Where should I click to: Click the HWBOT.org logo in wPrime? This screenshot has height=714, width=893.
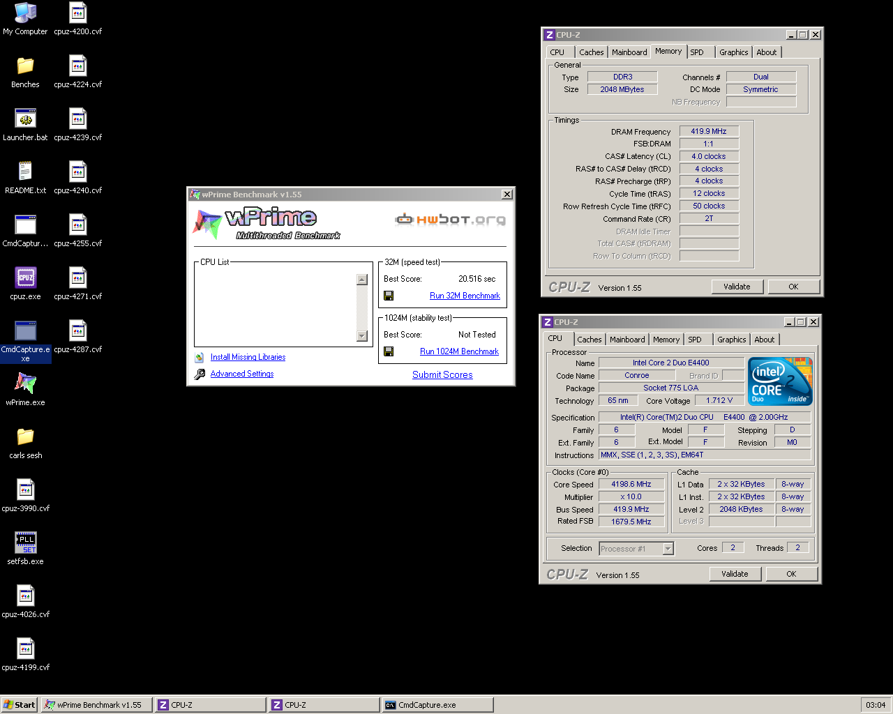coord(450,220)
